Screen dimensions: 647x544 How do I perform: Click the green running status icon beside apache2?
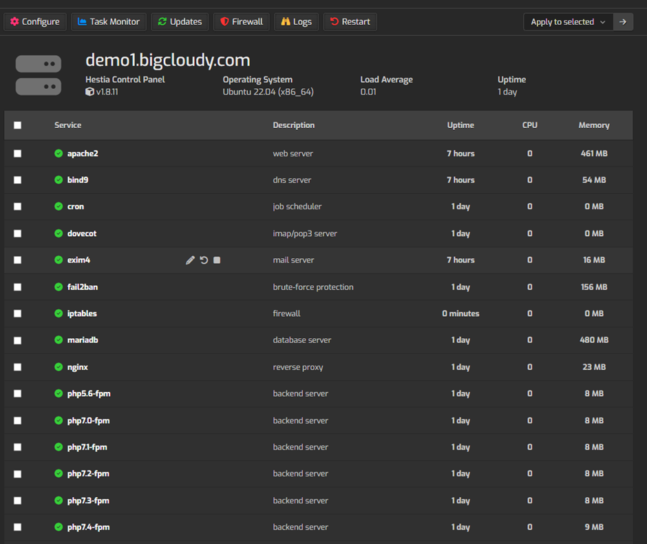pyautogui.click(x=58, y=154)
